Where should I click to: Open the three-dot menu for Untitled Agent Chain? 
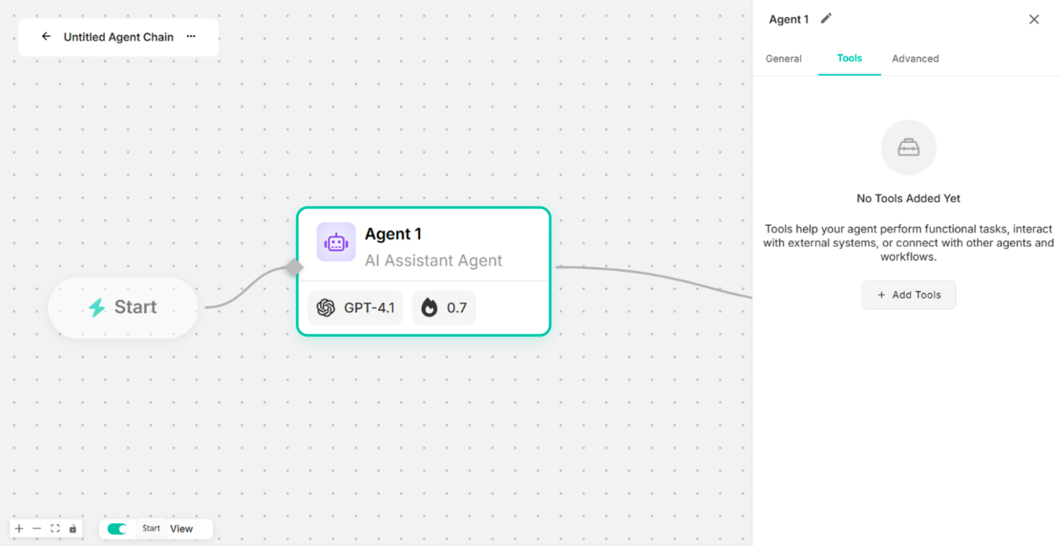point(191,37)
